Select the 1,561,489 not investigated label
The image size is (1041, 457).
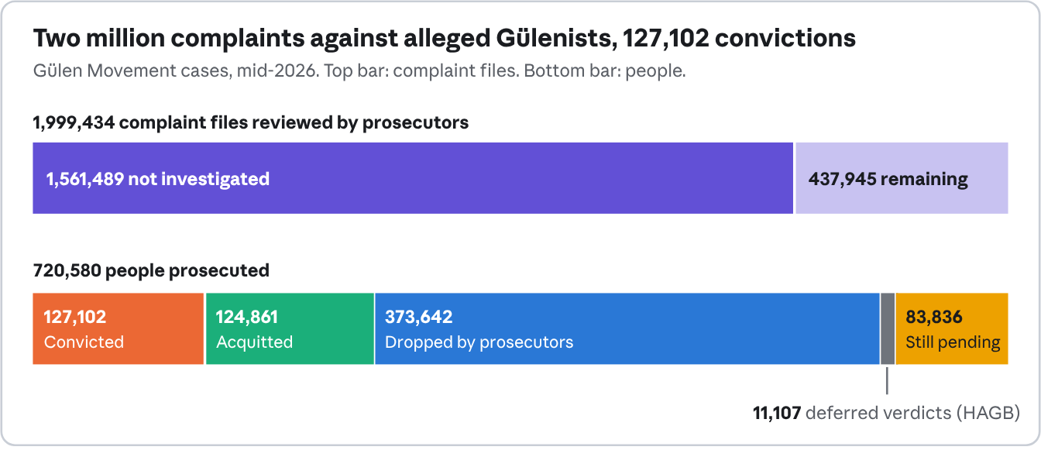(x=158, y=180)
